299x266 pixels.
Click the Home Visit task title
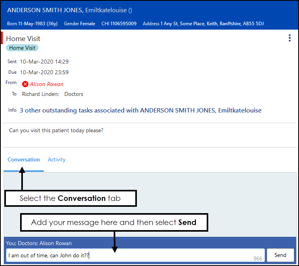click(x=23, y=39)
